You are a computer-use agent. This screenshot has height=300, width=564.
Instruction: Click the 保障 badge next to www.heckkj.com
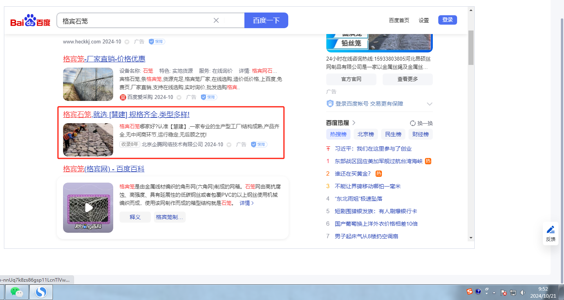(157, 41)
